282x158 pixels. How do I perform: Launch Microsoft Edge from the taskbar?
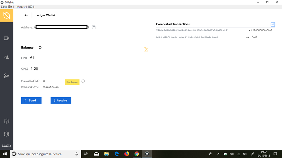click(x=116, y=154)
